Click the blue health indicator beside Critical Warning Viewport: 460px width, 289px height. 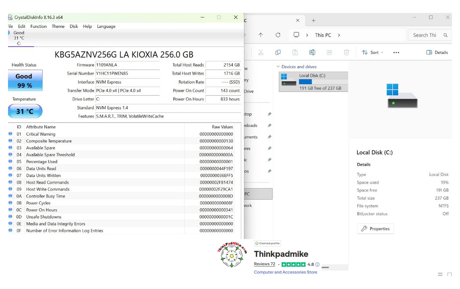(x=10, y=134)
